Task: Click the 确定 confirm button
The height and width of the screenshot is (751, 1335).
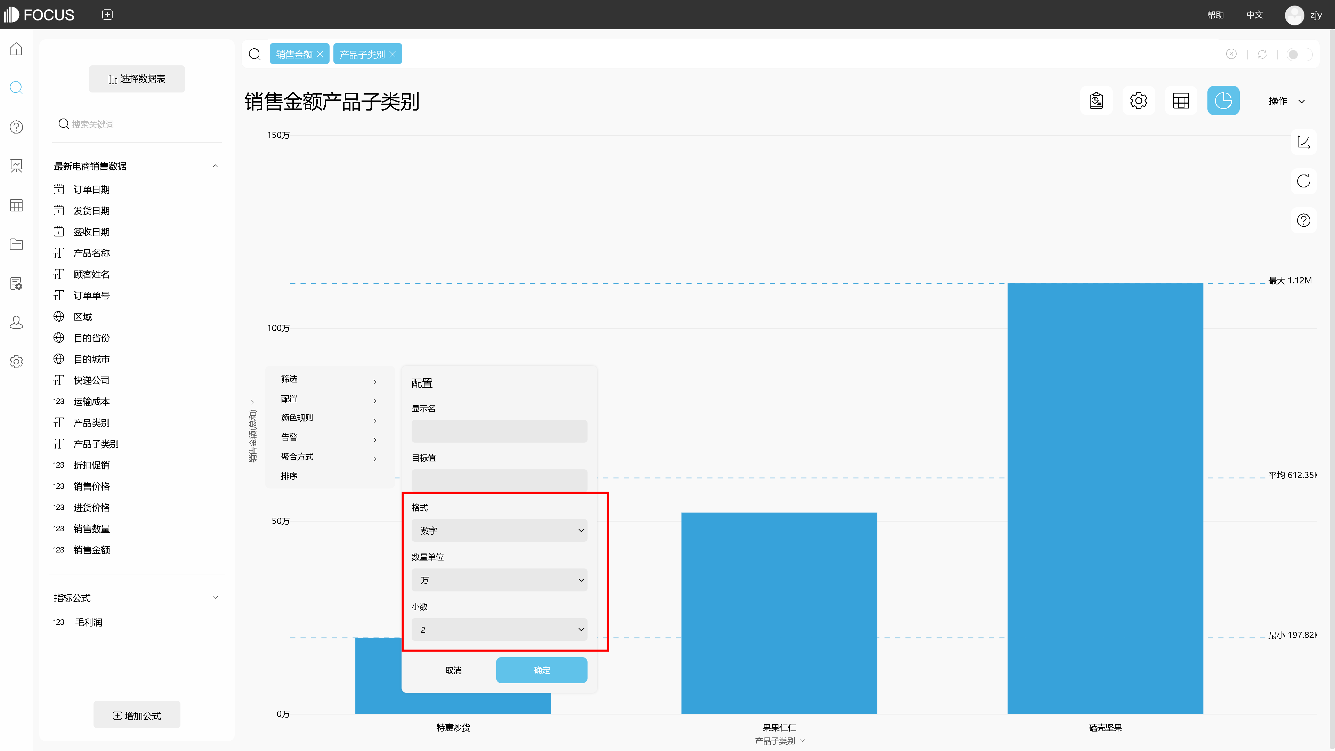Action: click(541, 670)
